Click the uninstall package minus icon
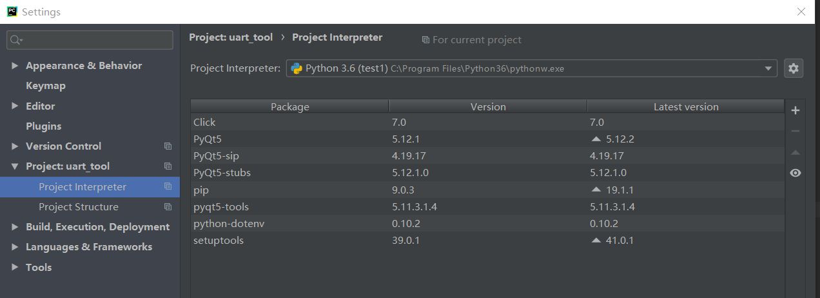 pos(795,131)
